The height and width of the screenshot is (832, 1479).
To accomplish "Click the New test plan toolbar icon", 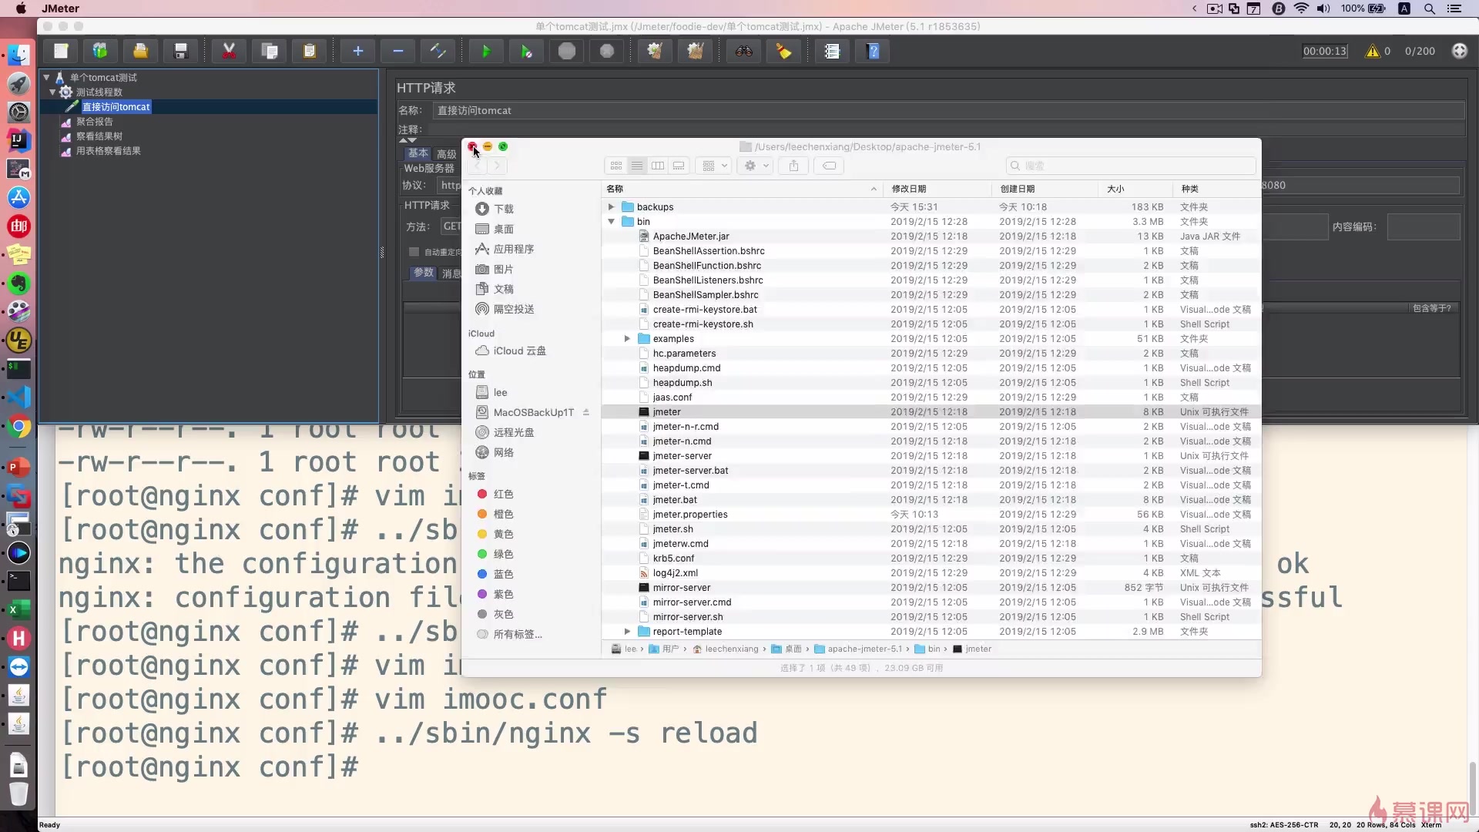I will [61, 51].
